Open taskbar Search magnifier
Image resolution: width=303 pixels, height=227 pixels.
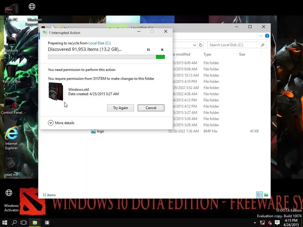14,223
